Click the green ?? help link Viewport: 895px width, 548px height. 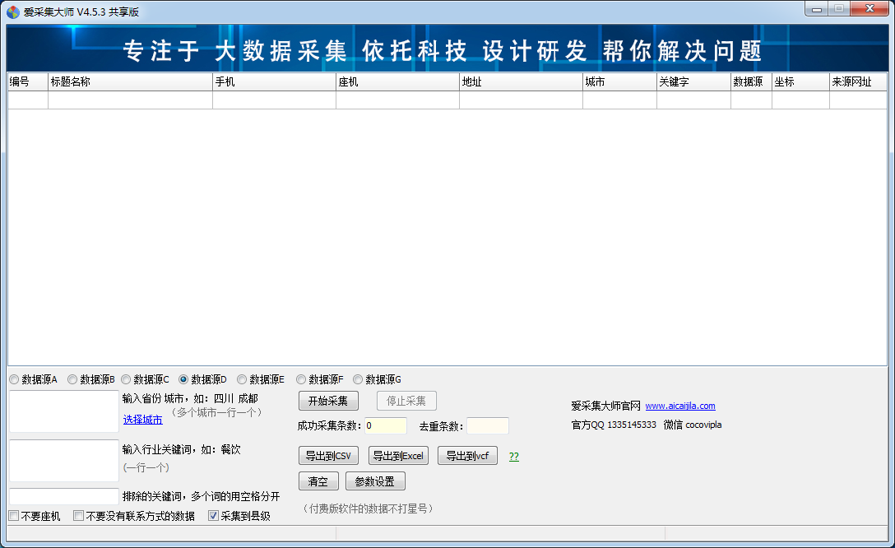coord(512,455)
